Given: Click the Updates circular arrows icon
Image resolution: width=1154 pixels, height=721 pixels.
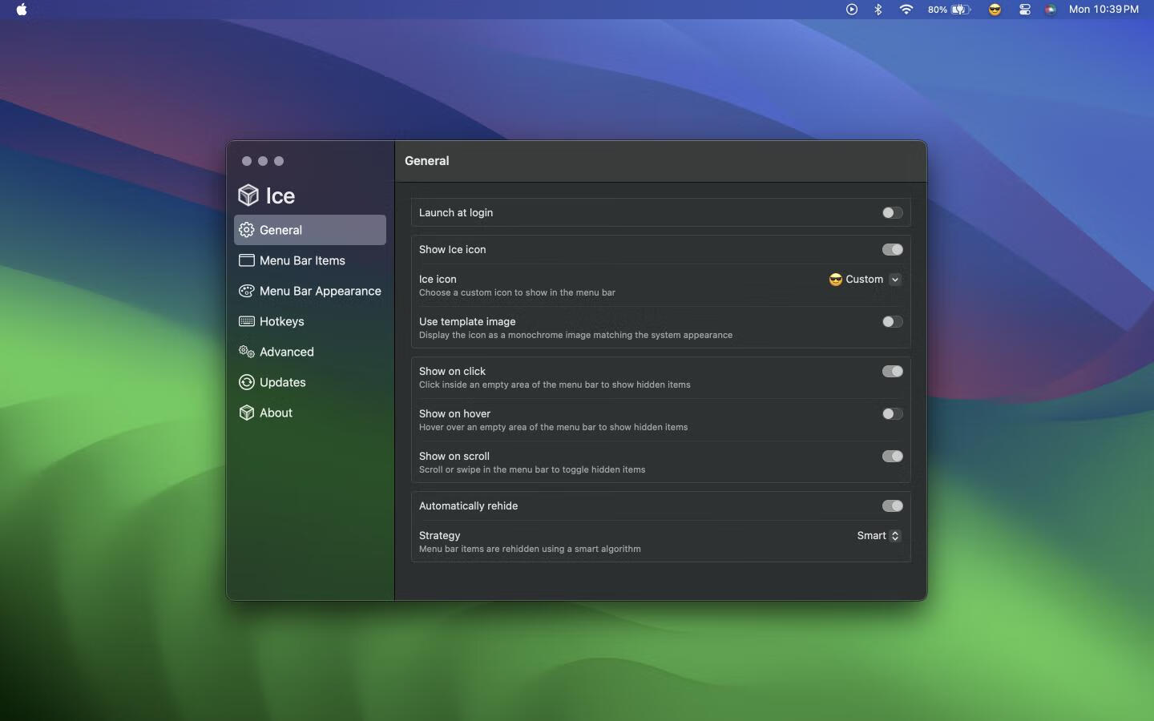Looking at the screenshot, I should [247, 382].
